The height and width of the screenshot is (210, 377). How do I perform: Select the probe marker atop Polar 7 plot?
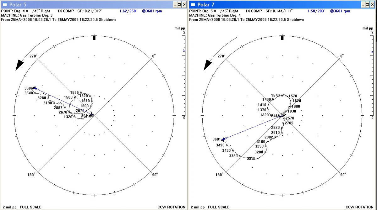pos(282,38)
